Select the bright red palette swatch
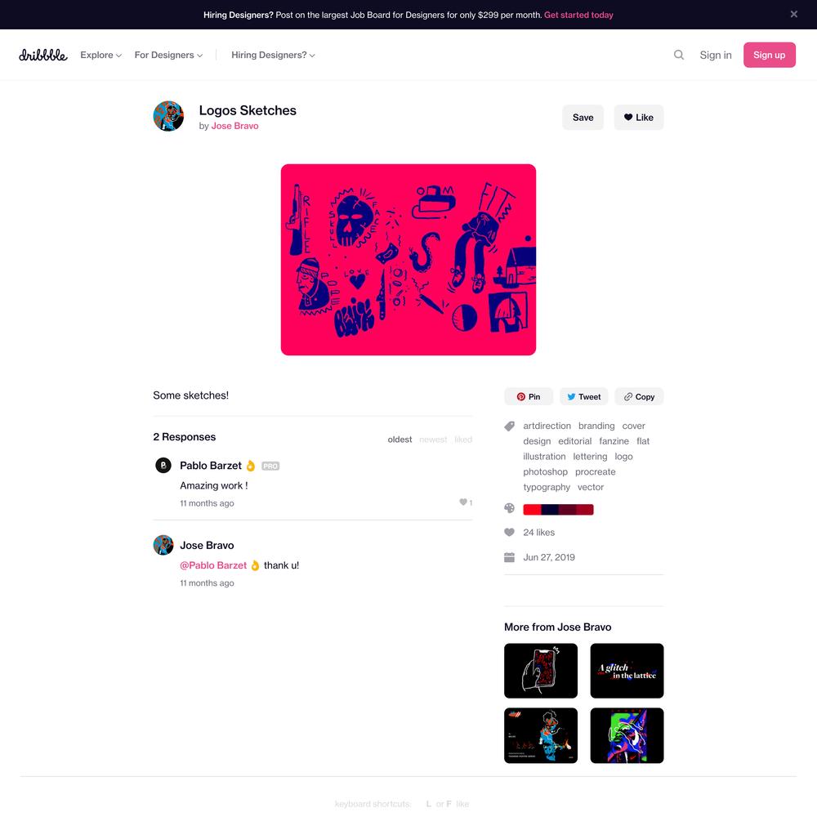817x817 pixels. point(532,509)
